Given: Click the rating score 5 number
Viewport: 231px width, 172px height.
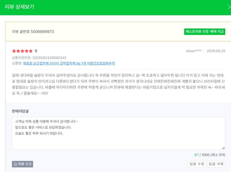Looking at the screenshot, I should [x=36, y=51].
